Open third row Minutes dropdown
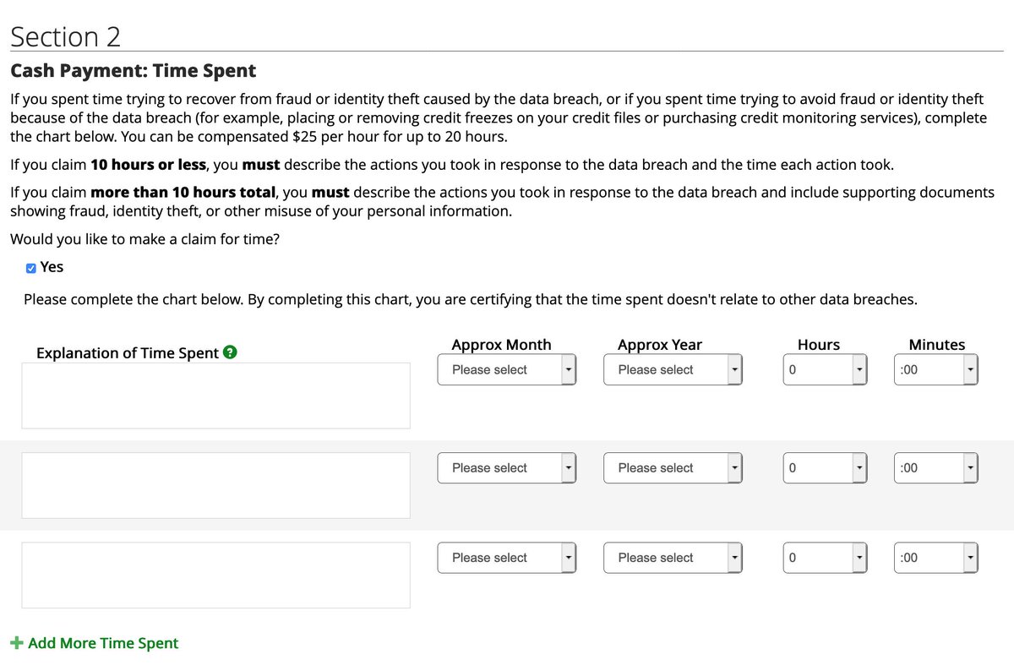Image resolution: width=1014 pixels, height=671 pixels. (x=935, y=558)
